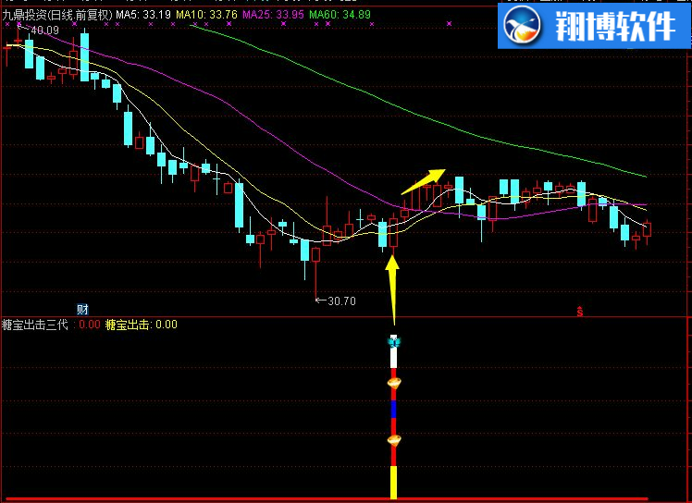Click the blue segment of the signal bar
Screen dimensions: 692x503
(x=394, y=410)
